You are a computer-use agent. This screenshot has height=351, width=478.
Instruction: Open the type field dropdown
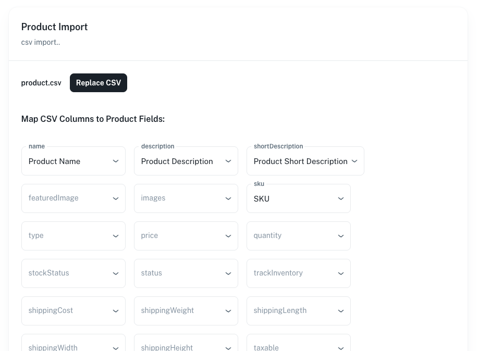pyautogui.click(x=73, y=236)
